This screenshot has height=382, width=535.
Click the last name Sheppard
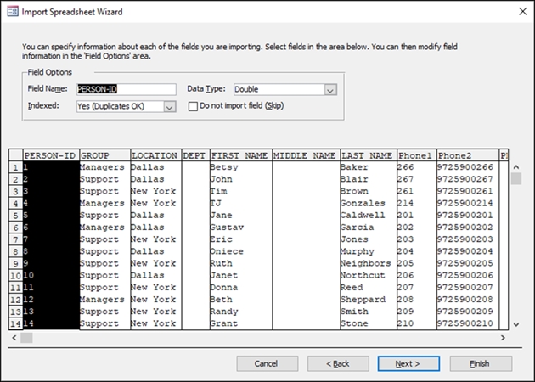363,300
